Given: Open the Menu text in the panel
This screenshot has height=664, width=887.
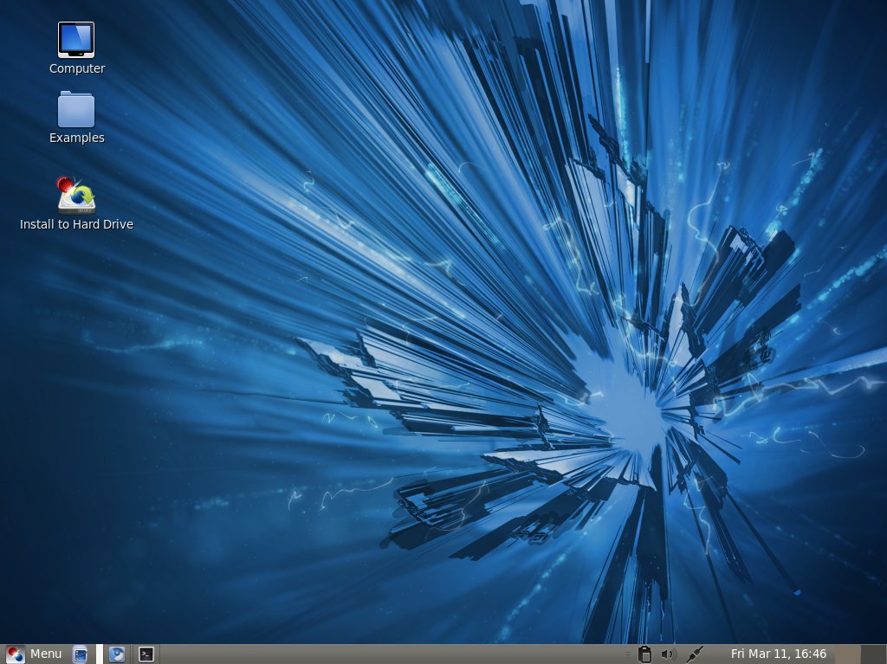Looking at the screenshot, I should [x=46, y=654].
